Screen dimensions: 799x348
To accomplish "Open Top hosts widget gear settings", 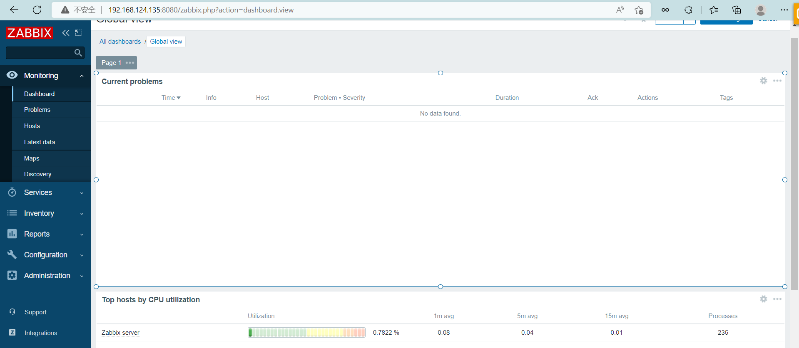I will (763, 299).
